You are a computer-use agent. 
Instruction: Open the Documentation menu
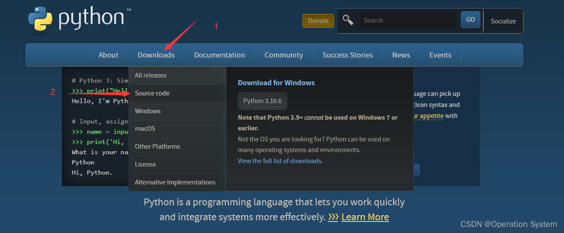pyautogui.click(x=219, y=55)
